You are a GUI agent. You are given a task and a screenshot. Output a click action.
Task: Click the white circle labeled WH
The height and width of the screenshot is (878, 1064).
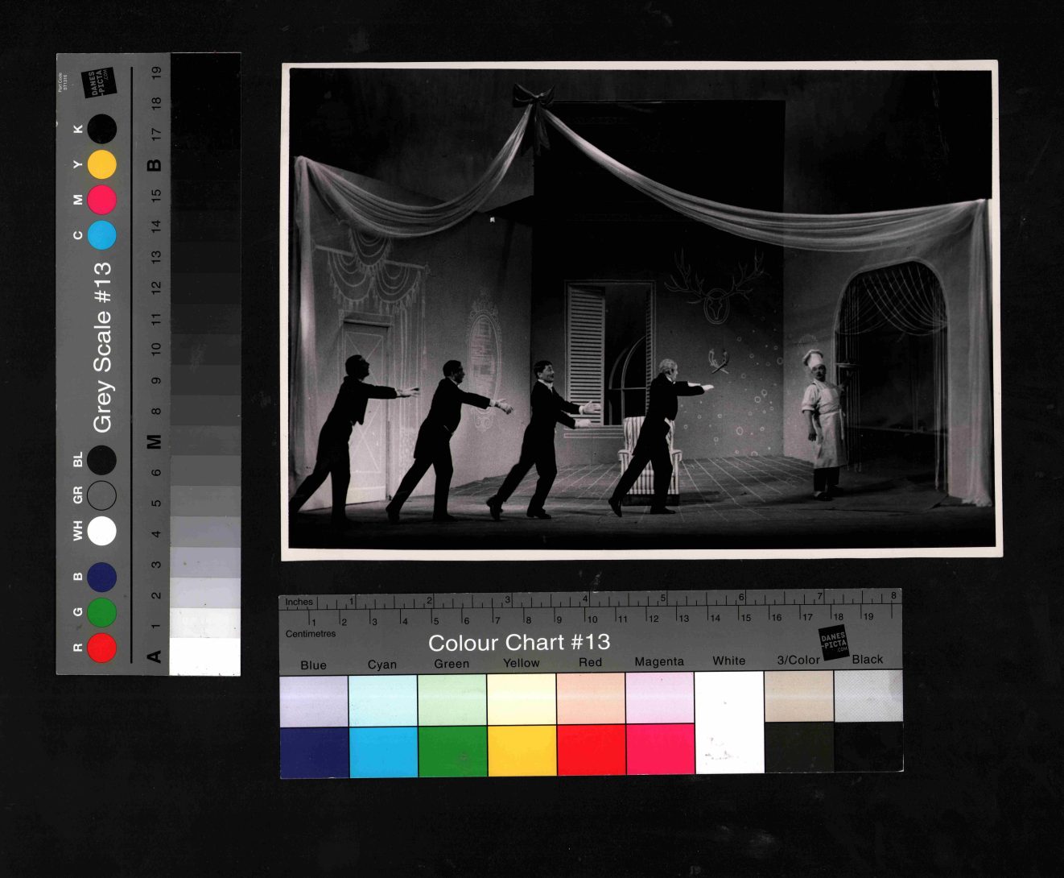(x=101, y=531)
